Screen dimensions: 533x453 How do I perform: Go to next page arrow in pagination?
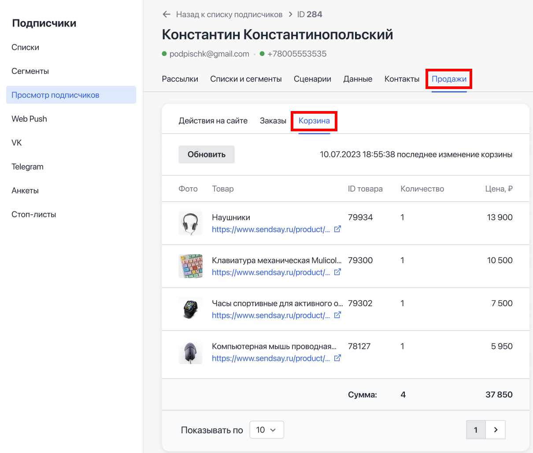(496, 430)
